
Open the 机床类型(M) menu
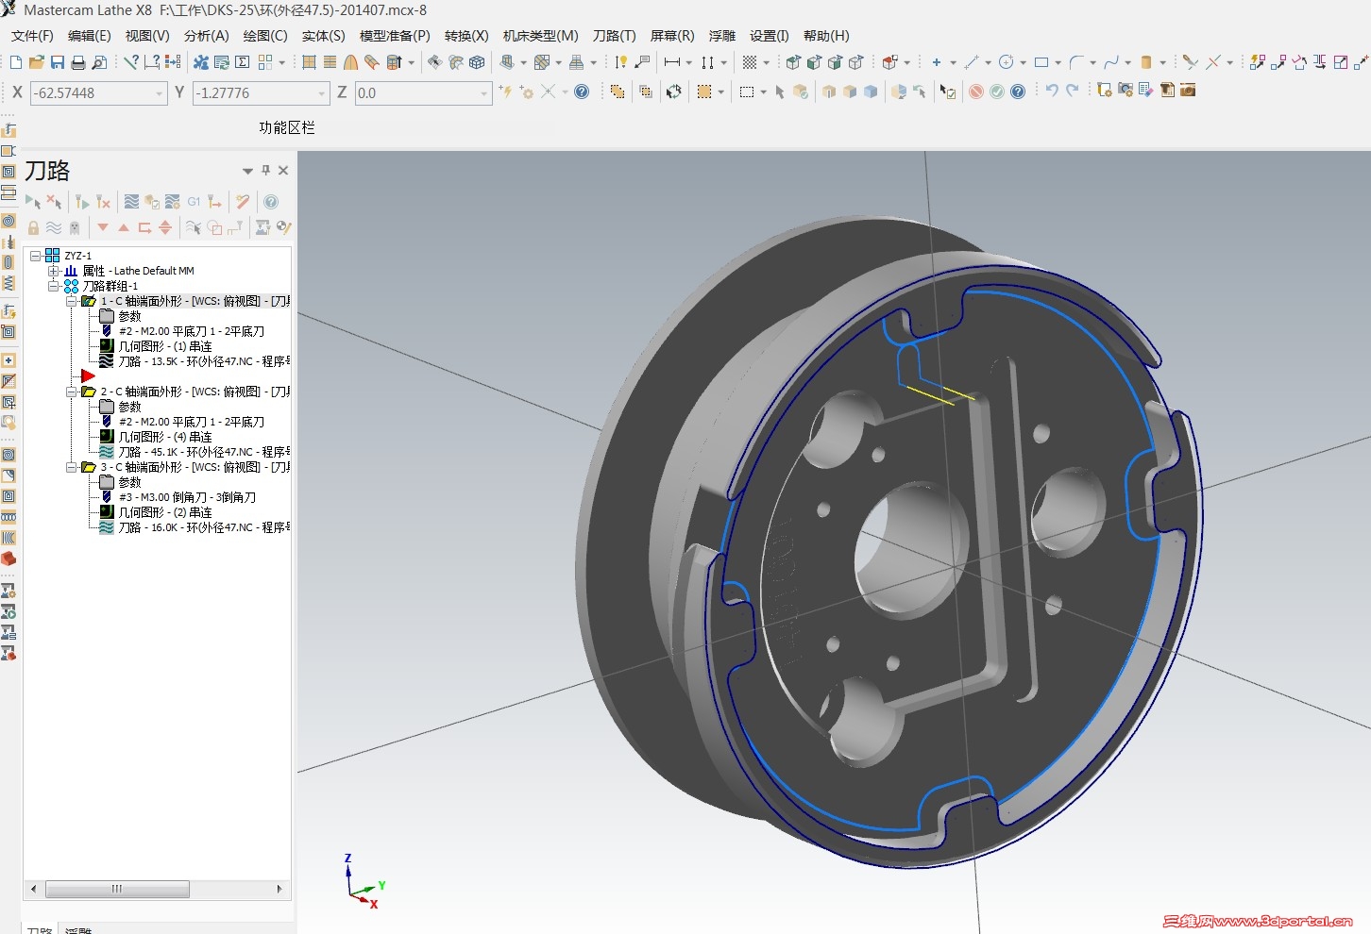[x=541, y=36]
